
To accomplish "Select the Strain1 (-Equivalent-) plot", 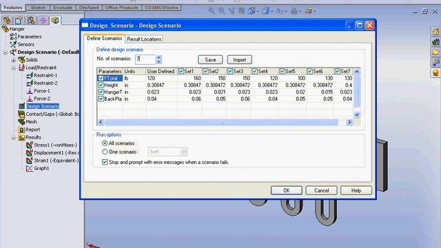I will point(56,161).
